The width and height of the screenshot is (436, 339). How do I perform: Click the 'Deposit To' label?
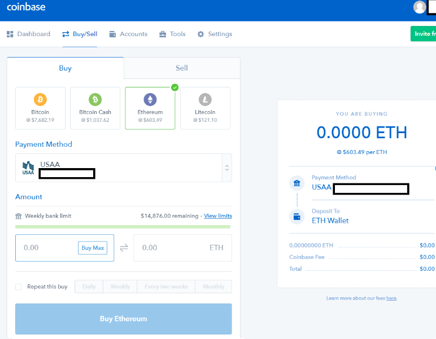[326, 211]
